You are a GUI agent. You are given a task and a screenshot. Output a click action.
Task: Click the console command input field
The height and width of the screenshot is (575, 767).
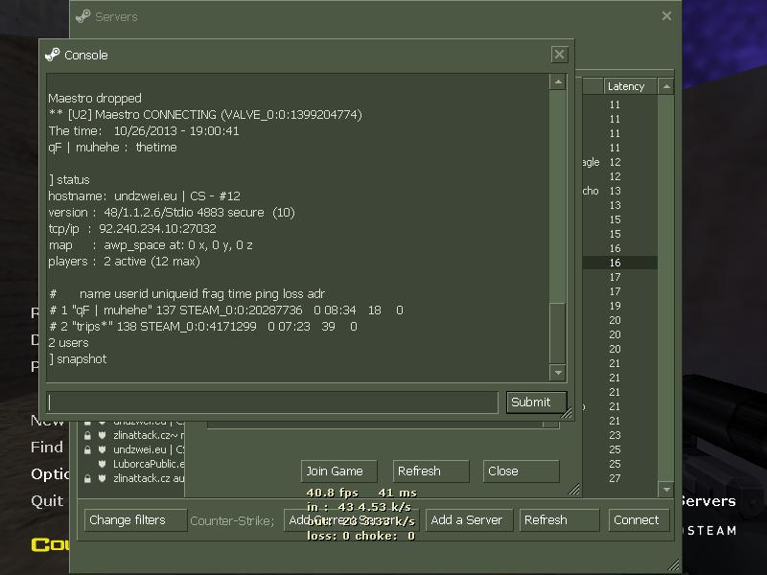coord(272,402)
